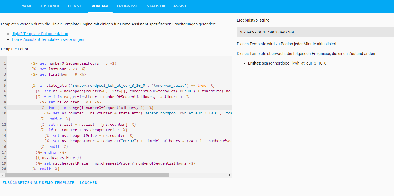Open the DIENSTE tab

pyautogui.click(x=76, y=6)
